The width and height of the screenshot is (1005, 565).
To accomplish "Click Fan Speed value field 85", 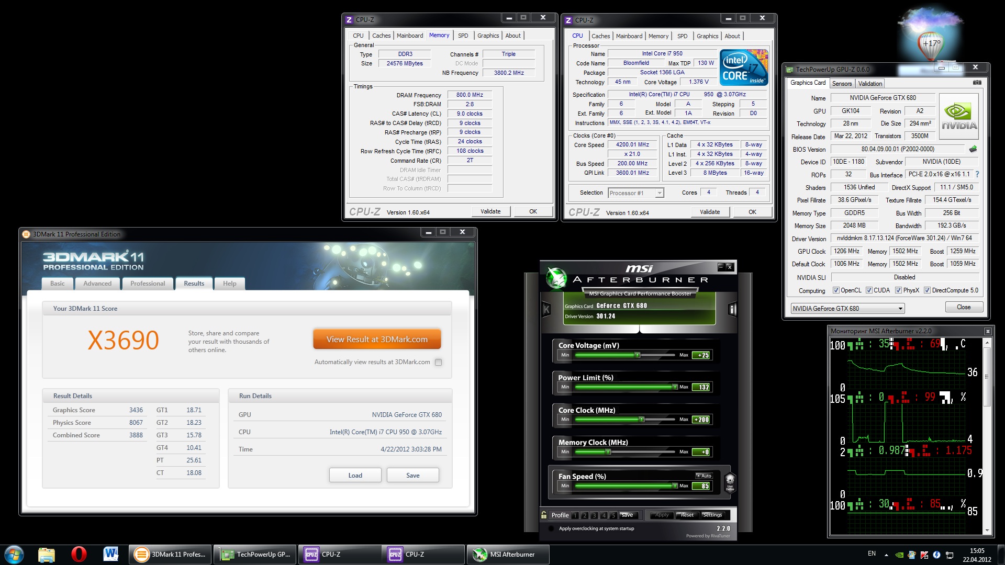I will pos(701,486).
